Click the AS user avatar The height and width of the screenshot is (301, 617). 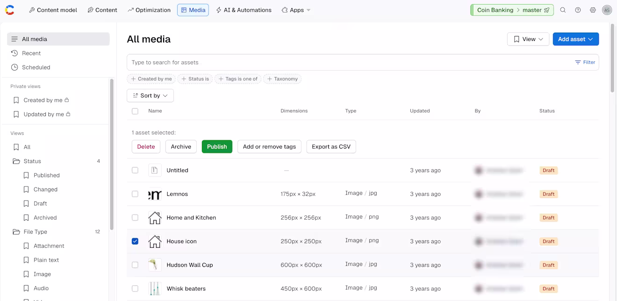(x=607, y=10)
